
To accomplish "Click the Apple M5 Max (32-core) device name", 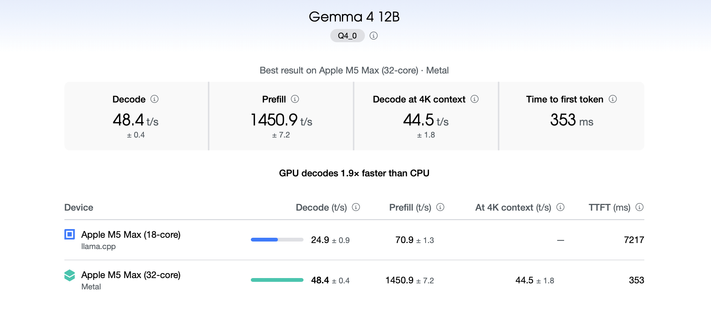I will tap(131, 275).
